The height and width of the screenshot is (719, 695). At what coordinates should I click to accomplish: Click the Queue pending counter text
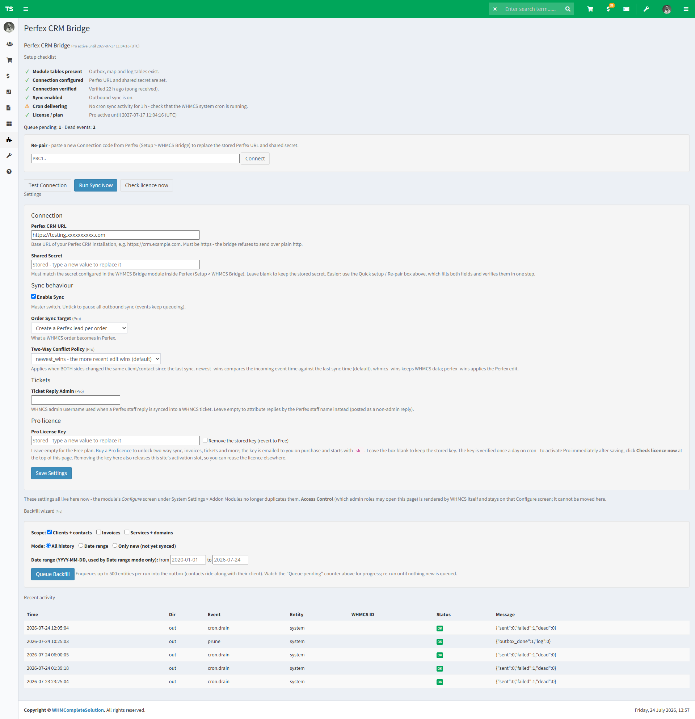point(43,127)
